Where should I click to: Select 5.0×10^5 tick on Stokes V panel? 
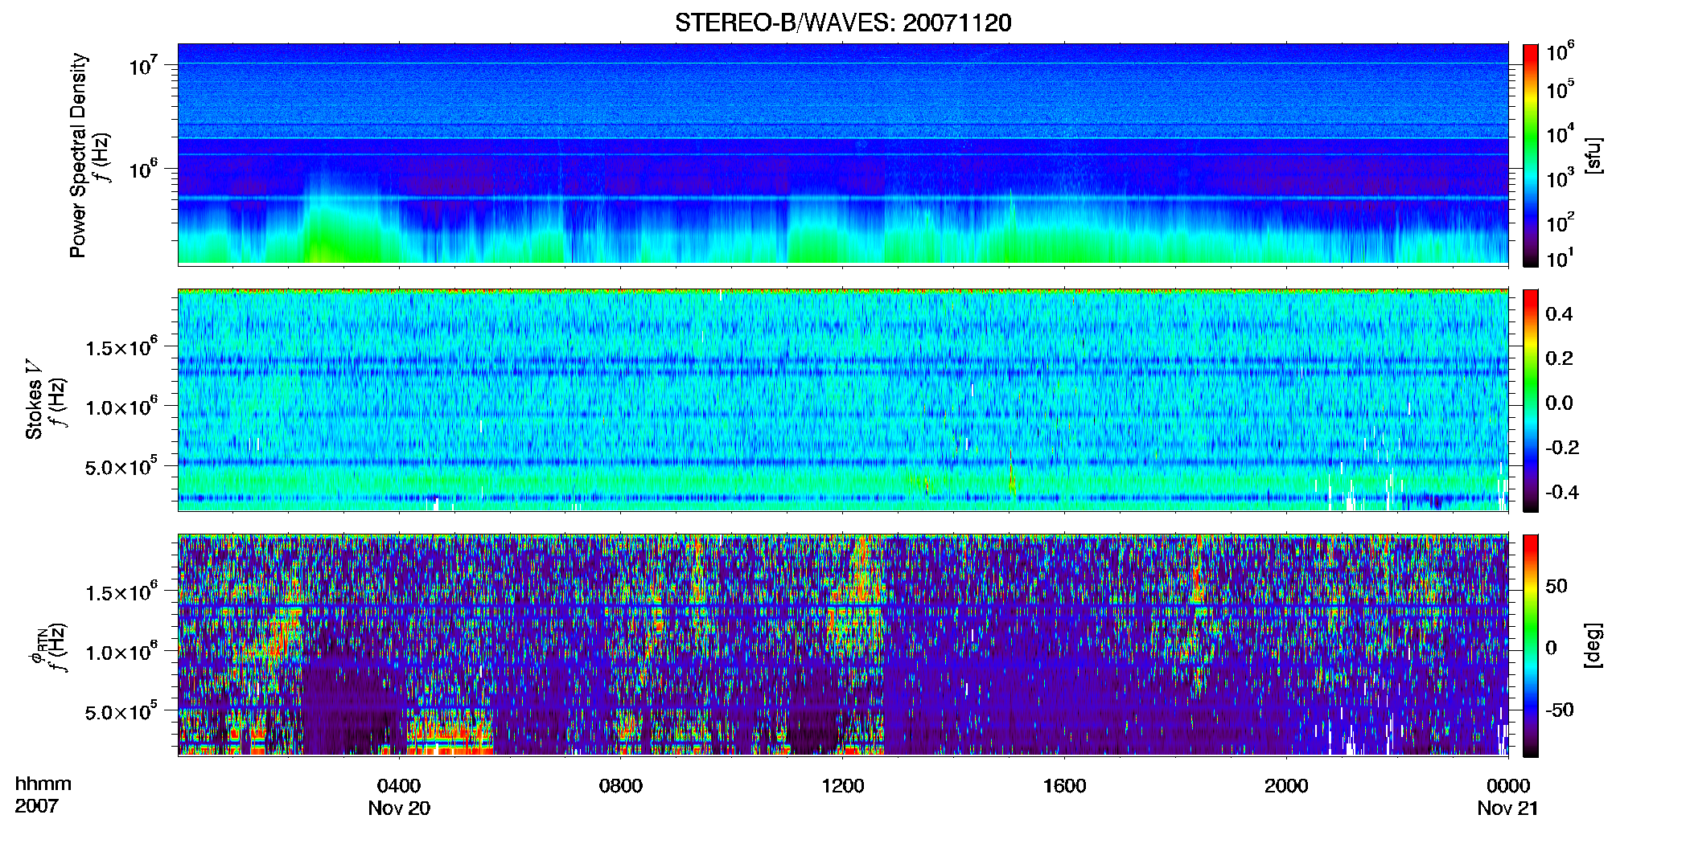coord(121,465)
